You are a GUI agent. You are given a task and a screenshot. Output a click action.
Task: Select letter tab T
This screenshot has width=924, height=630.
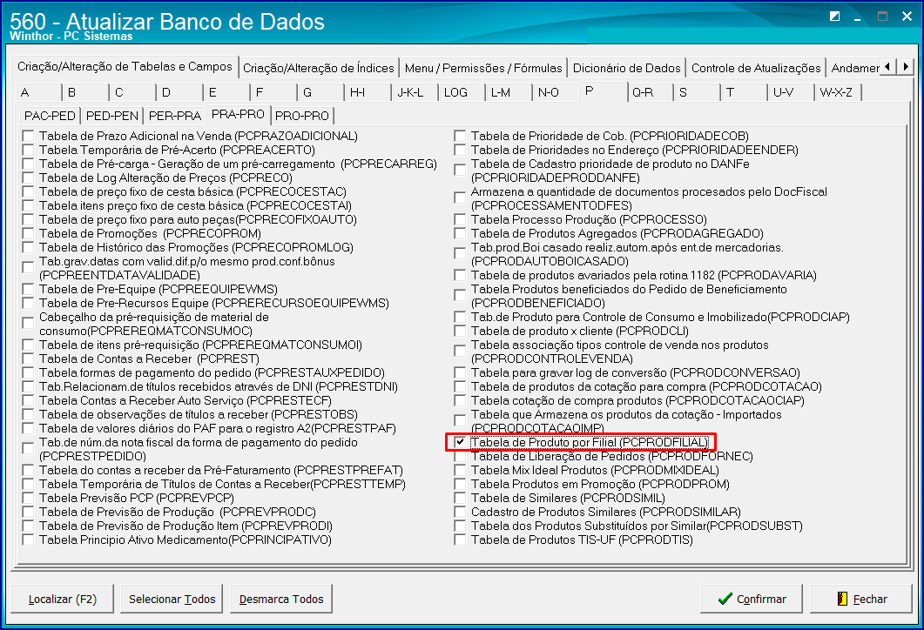(x=745, y=92)
